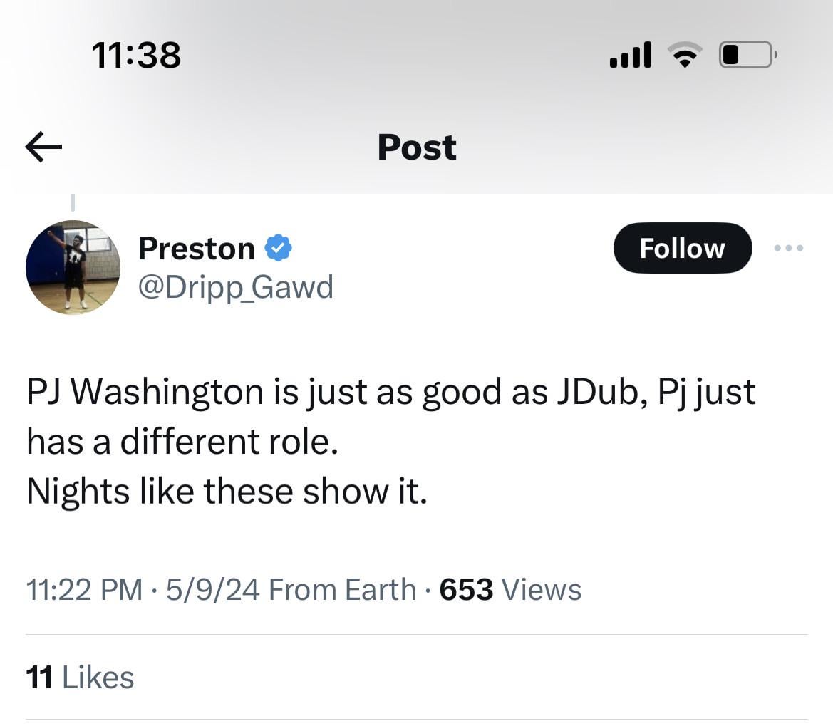Image resolution: width=833 pixels, height=726 pixels.
Task: Tap the From Earth location label
Action: (342, 589)
